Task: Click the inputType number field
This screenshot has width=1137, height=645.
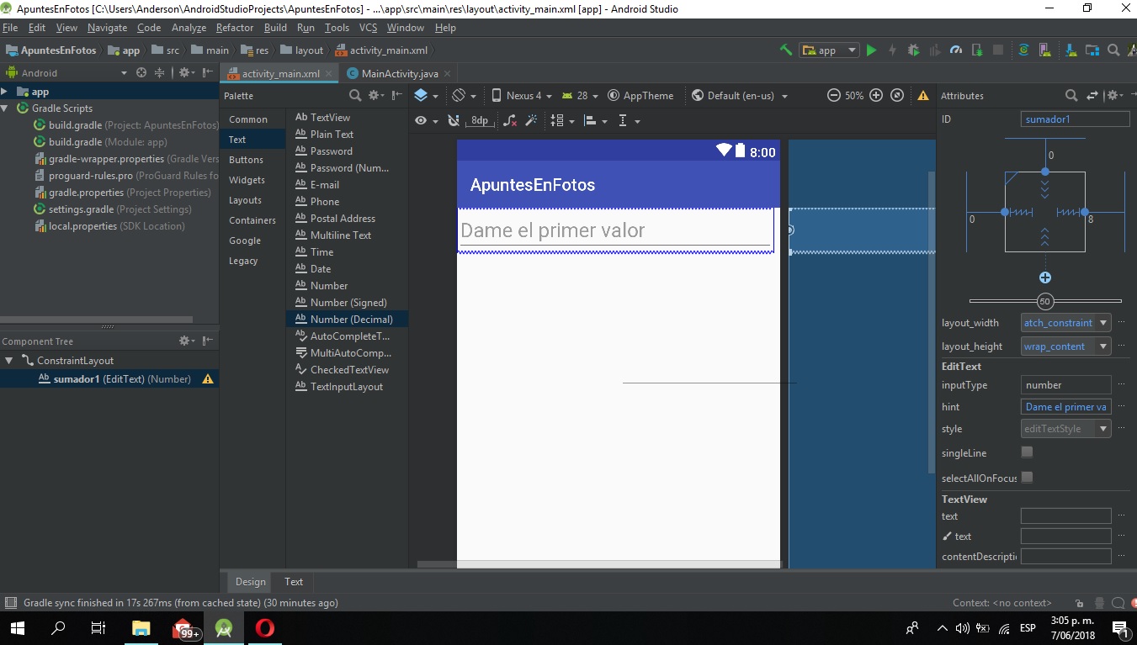Action: tap(1066, 385)
